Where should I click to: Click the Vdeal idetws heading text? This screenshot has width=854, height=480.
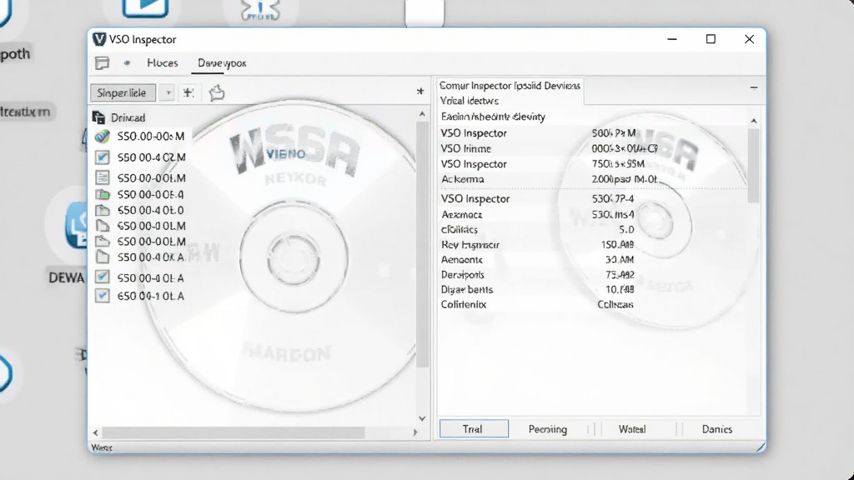click(469, 101)
